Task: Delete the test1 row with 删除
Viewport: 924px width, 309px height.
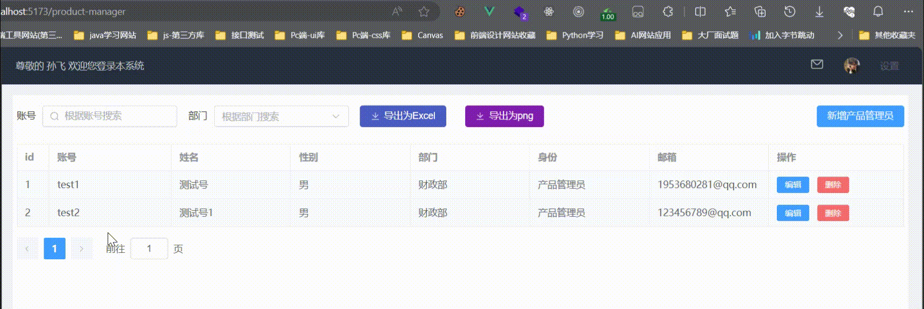Action: click(x=833, y=185)
